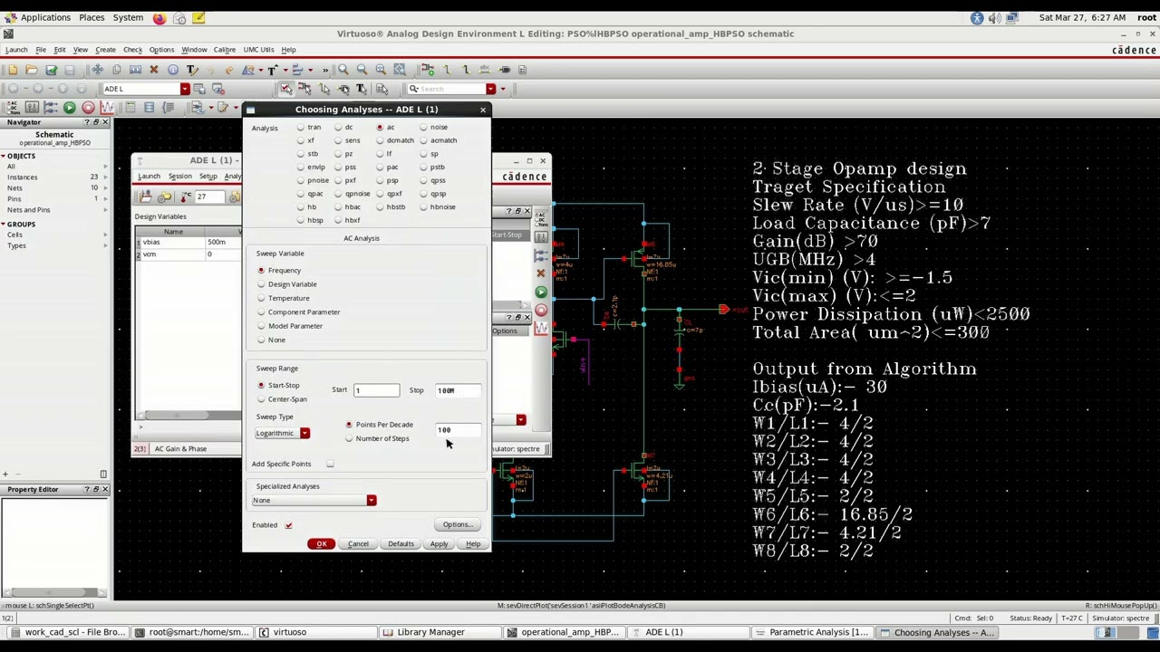The height and width of the screenshot is (652, 1160).
Task: Select the stb analysis radio button
Action: [x=301, y=154]
